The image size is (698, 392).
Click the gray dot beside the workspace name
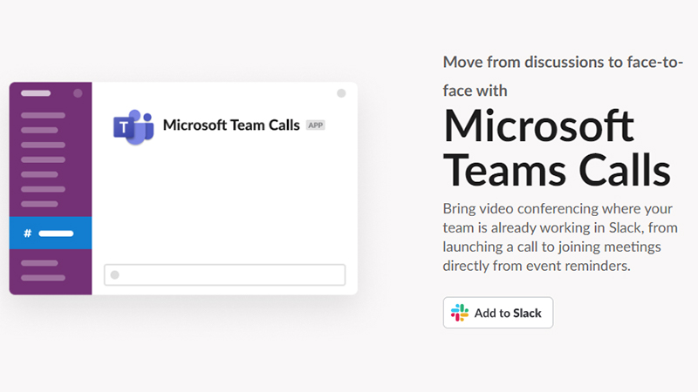(x=78, y=92)
